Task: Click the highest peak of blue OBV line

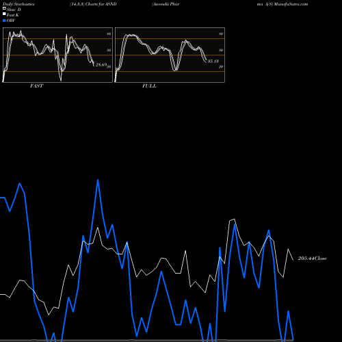Action: point(98,180)
